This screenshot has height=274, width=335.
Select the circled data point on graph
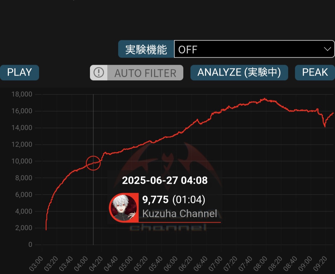click(x=93, y=163)
